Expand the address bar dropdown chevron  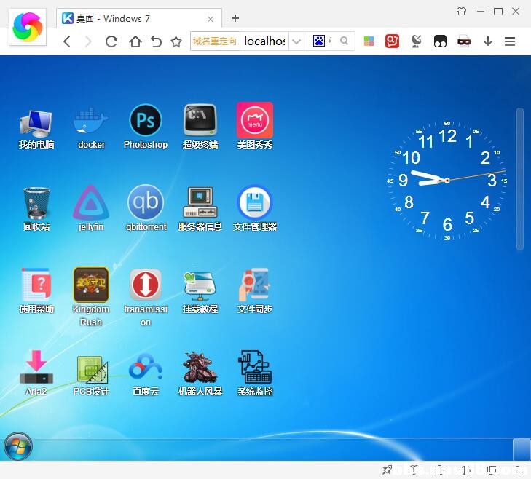coord(296,41)
